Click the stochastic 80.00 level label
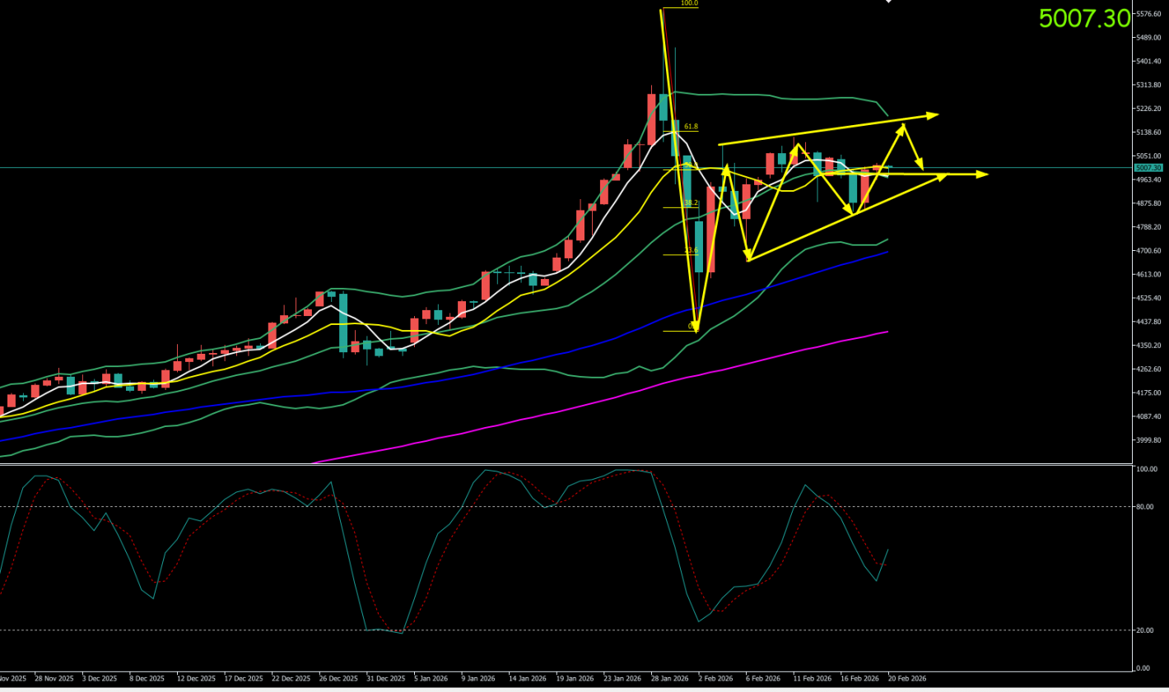The height and width of the screenshot is (692, 1169). (1146, 507)
